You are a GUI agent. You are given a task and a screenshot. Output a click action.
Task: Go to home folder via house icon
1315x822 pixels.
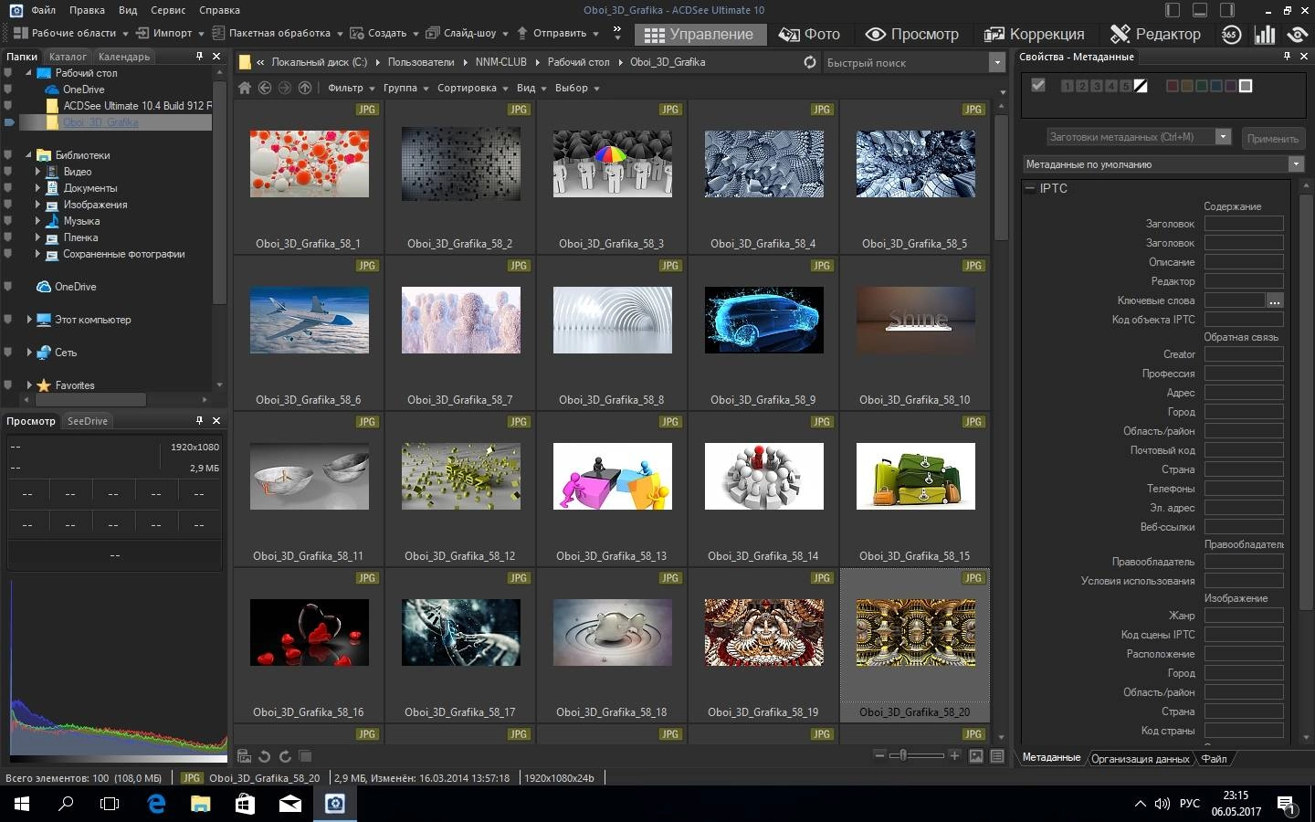click(245, 88)
